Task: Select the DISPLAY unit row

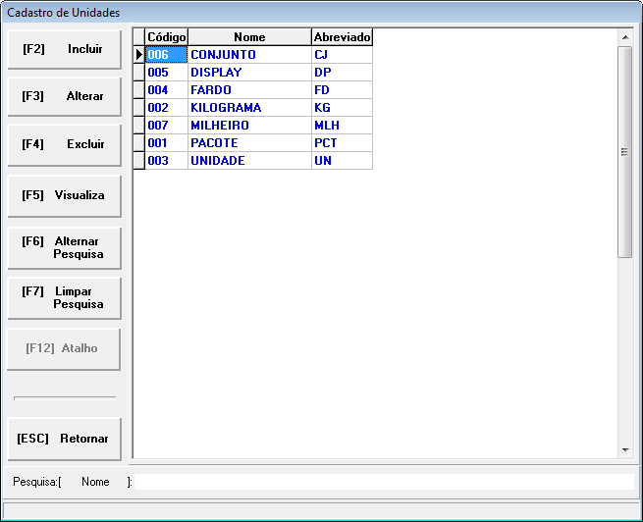Action: (x=248, y=73)
